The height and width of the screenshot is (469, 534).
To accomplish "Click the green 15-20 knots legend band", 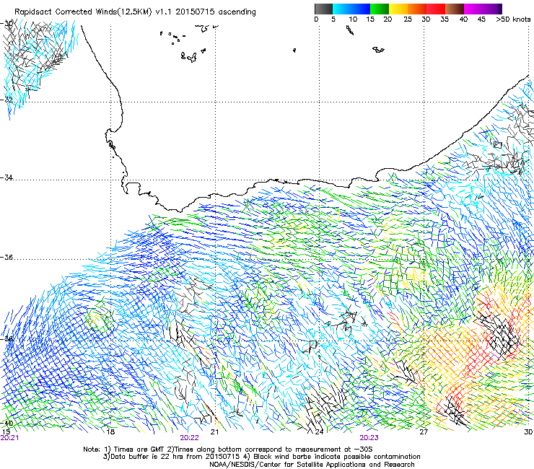I will (380, 9).
